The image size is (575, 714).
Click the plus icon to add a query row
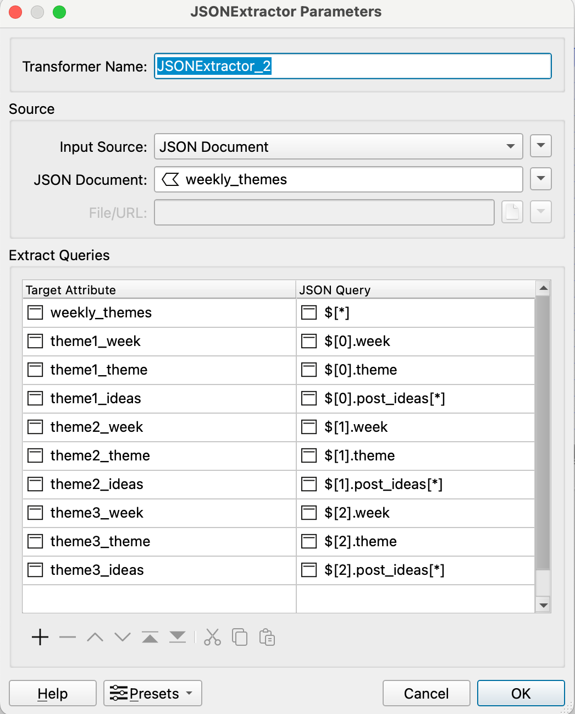tap(40, 638)
